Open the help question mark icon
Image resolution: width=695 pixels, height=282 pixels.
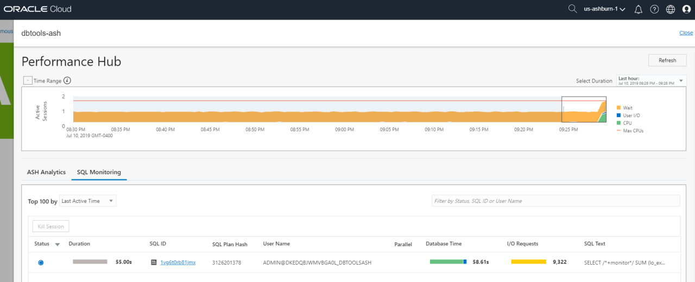tap(654, 9)
